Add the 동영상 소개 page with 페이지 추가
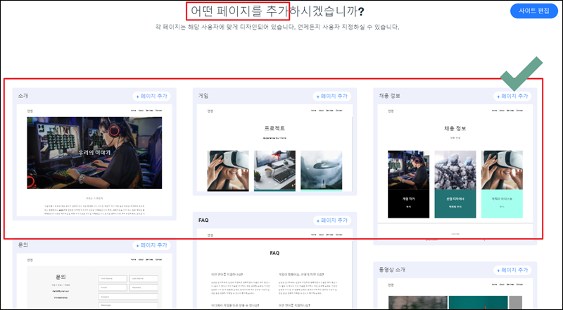The image size is (563, 310). 512,270
